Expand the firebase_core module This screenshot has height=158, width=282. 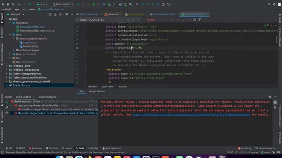click(x=7, y=66)
